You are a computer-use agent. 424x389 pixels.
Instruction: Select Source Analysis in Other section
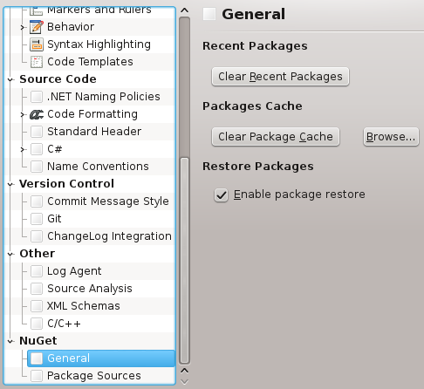pos(90,289)
